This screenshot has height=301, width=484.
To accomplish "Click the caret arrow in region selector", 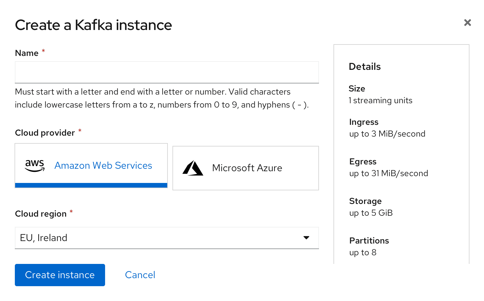I will (x=306, y=238).
